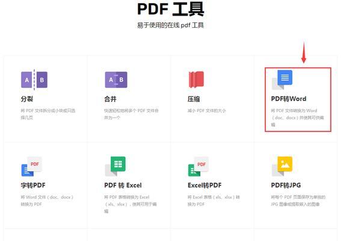This screenshot has width=341, height=241.
Task: Click the description under PDF转Word
Action: coord(297,117)
